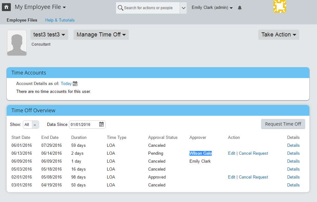
Task: Click Edit for the Approved leave
Action: pos(231,177)
